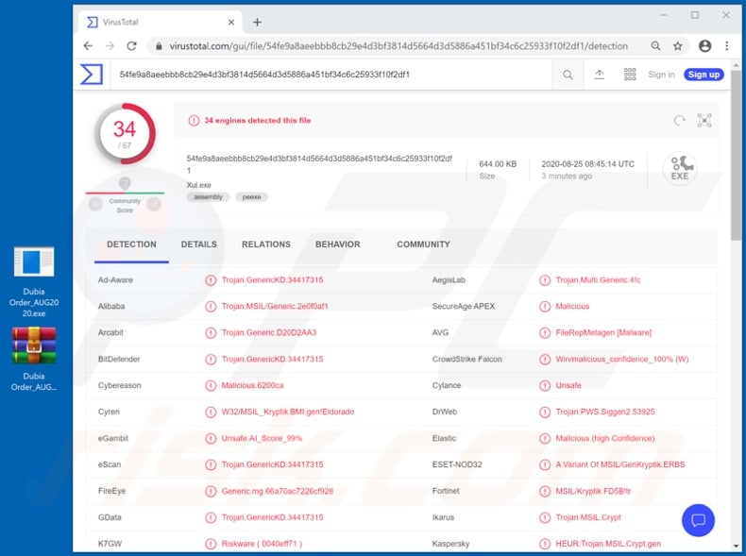Click W32/MSIL_Kryptik Cyren result
This screenshot has width=746, height=556.
pyautogui.click(x=287, y=412)
